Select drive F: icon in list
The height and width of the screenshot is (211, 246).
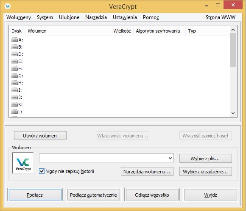(x=14, y=69)
